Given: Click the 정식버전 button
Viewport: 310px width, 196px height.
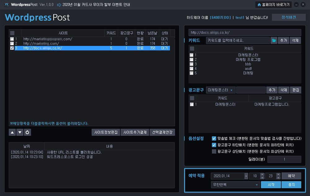Looking at the screenshot, I should (289, 17).
